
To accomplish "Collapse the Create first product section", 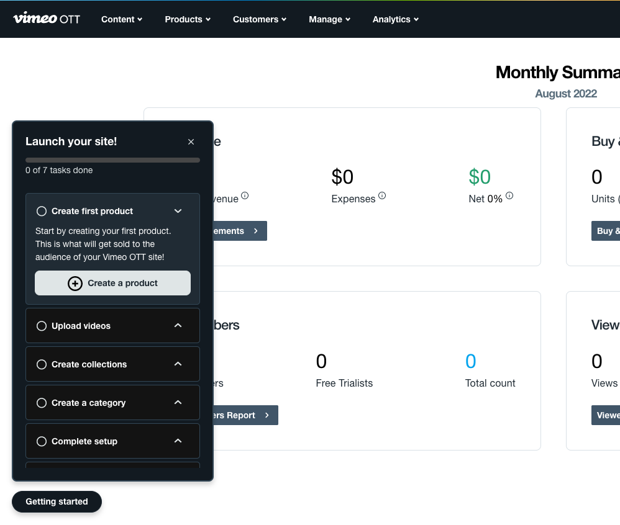I will (x=178, y=211).
